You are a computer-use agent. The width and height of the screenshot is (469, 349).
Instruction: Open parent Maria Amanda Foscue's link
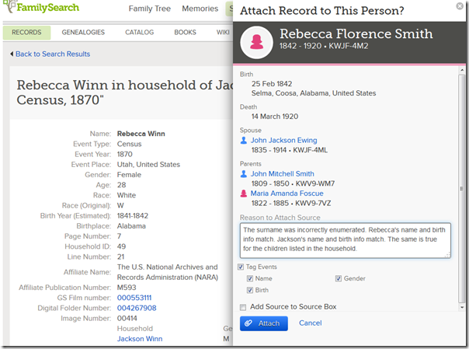click(x=287, y=194)
